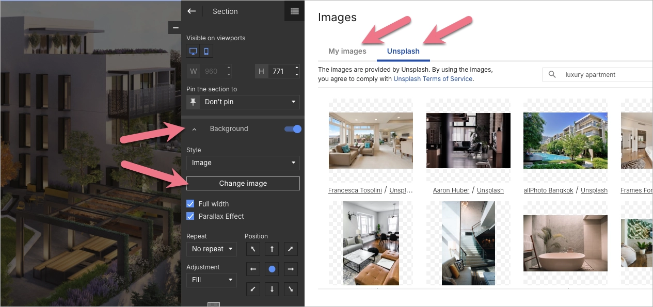Click the Change image button
653x307 pixels.
(243, 183)
